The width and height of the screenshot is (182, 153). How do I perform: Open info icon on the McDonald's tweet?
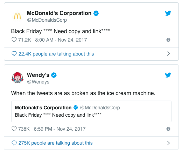pos(168,40)
